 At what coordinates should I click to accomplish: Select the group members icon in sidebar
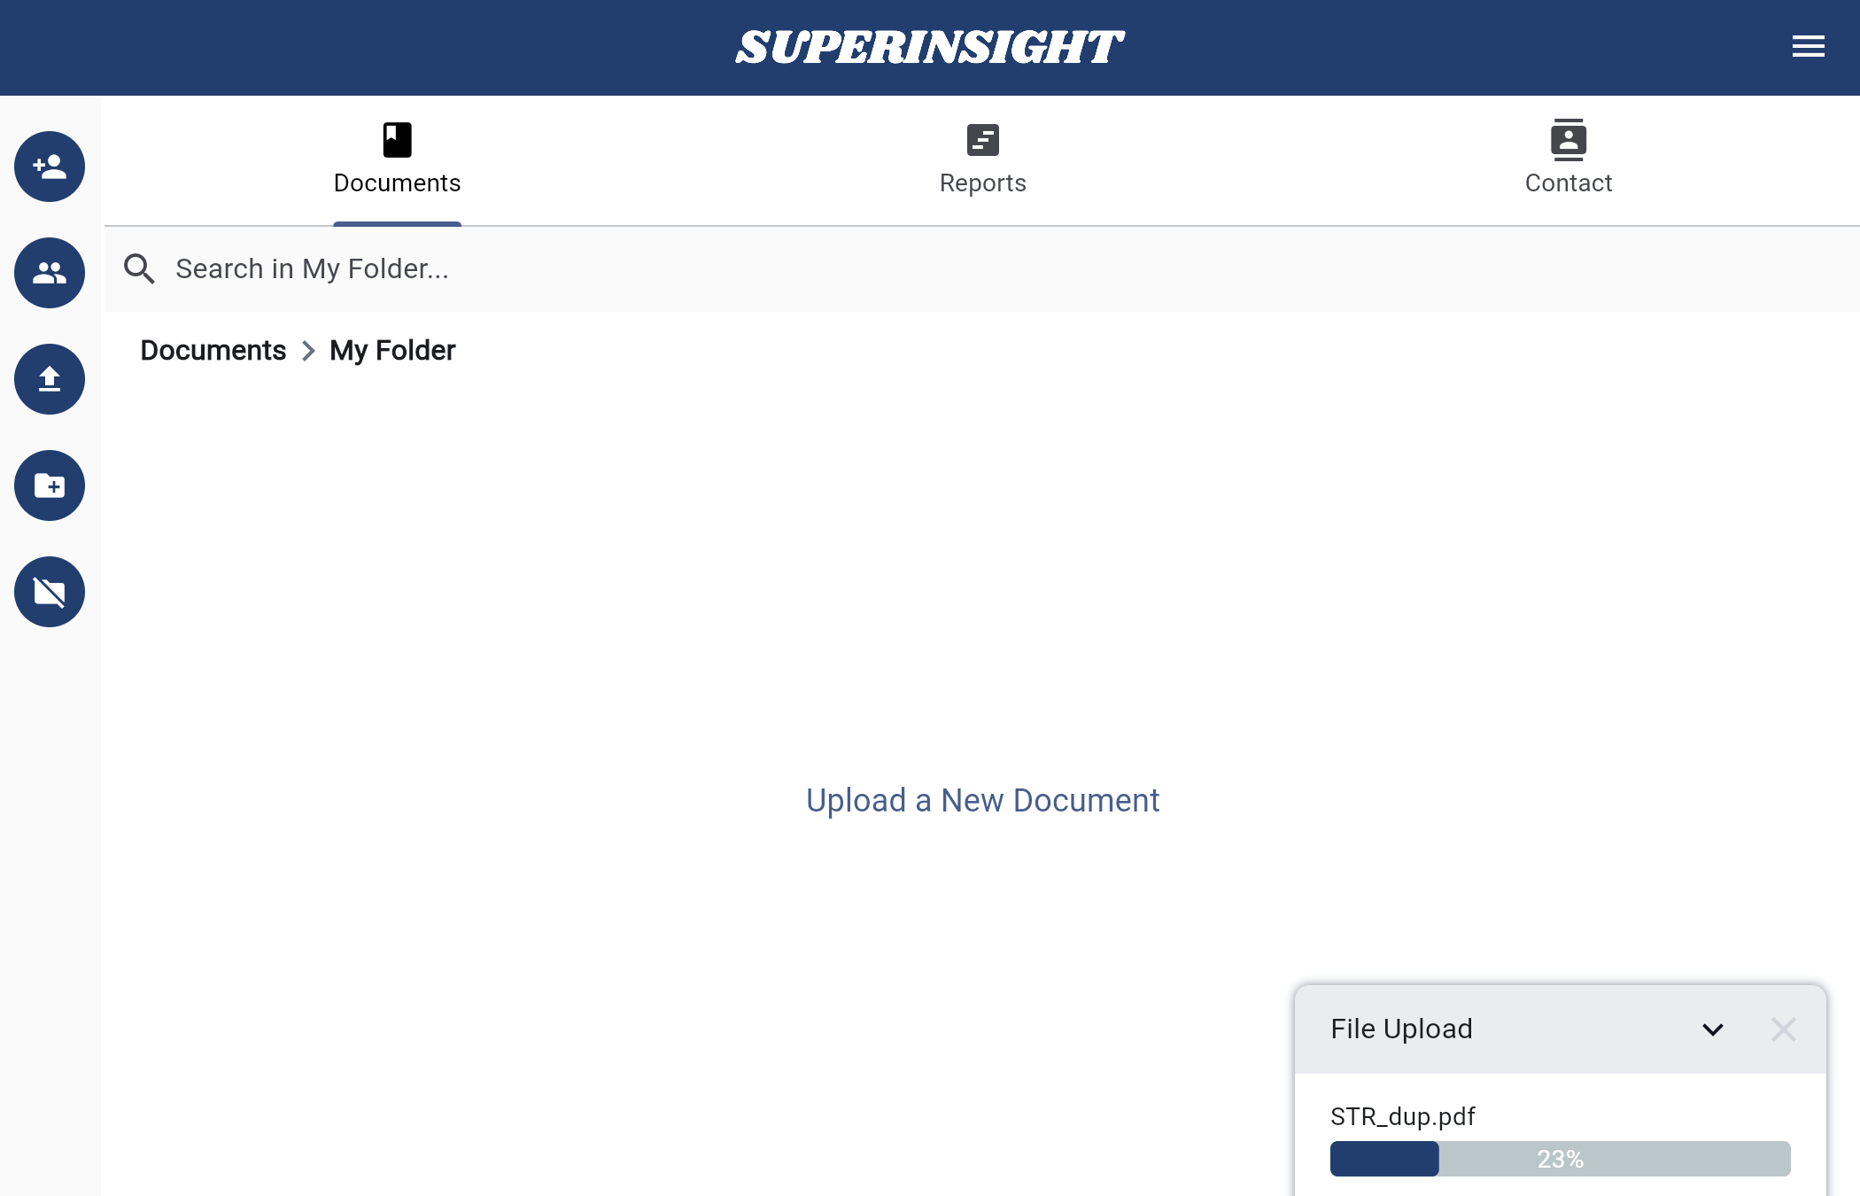point(49,271)
